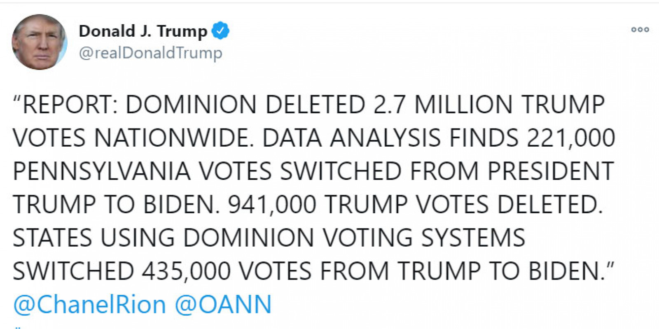
Task: Open the @realDonaldTrump handle link
Action: [x=150, y=53]
